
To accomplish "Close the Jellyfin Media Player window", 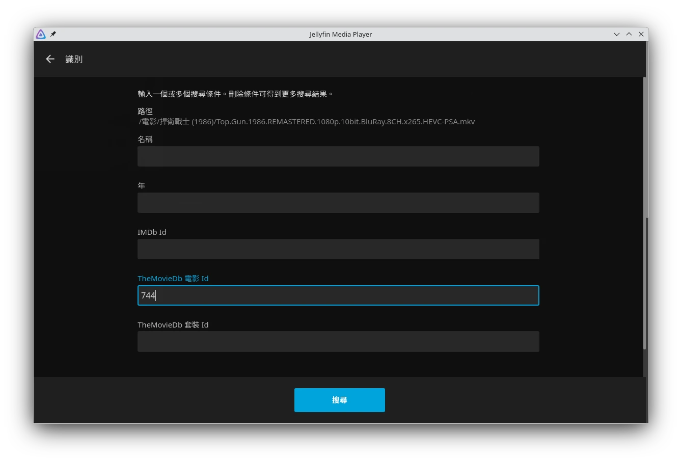I will (641, 34).
